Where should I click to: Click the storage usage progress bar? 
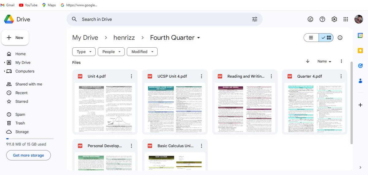[30, 139]
